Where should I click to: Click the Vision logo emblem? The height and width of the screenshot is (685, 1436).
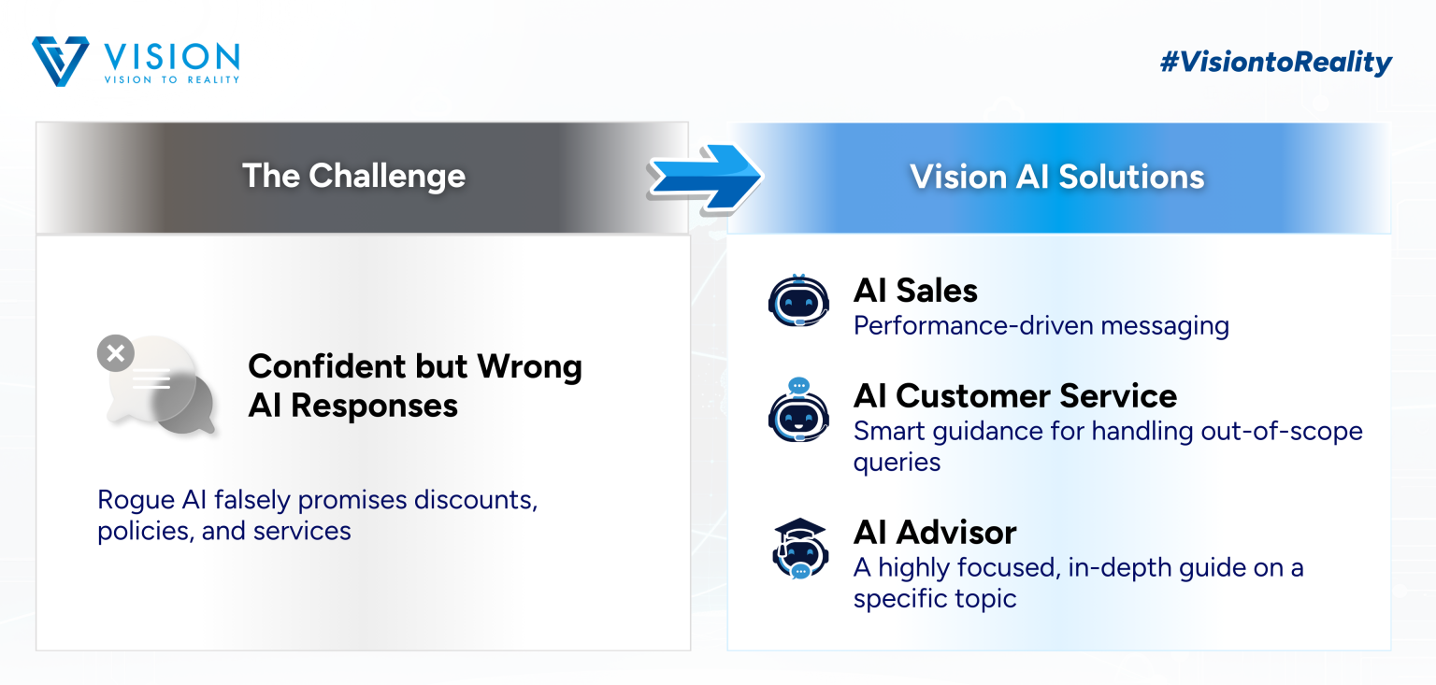(x=60, y=62)
